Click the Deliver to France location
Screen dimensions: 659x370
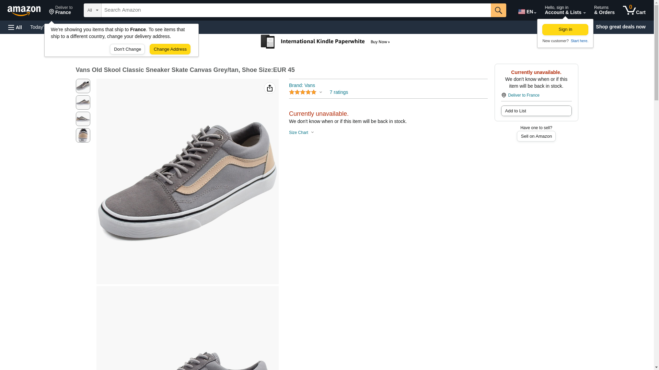click(61, 10)
